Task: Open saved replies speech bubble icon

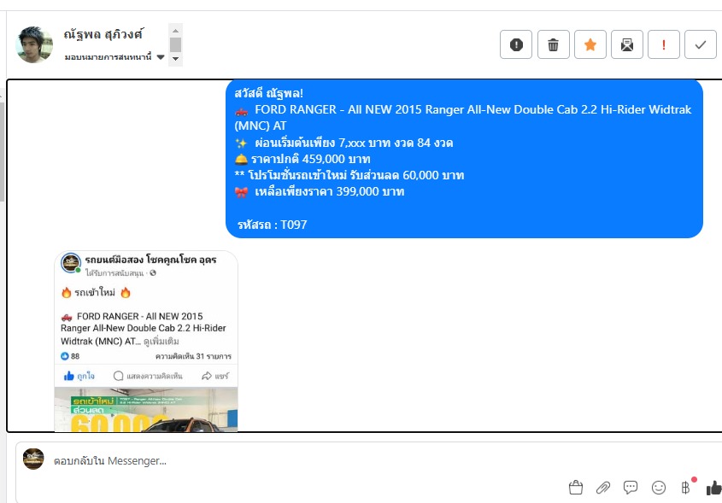Action: (631, 488)
